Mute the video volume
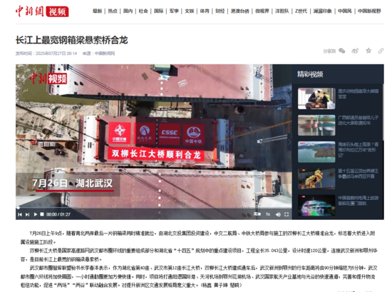Screen dimensions: 392x292 click(278, 215)
